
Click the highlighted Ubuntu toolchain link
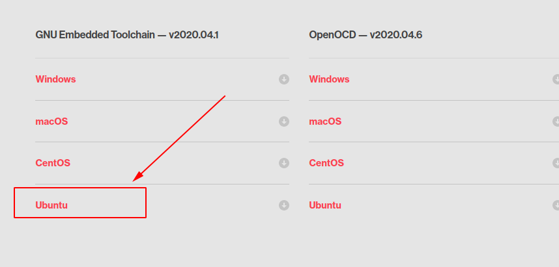(x=51, y=205)
